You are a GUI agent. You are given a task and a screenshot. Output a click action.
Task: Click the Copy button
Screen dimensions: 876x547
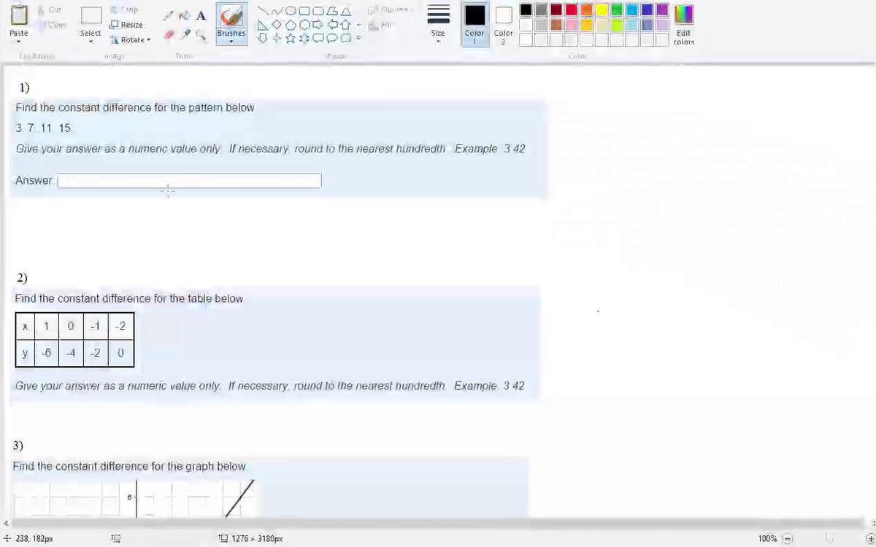(x=53, y=25)
